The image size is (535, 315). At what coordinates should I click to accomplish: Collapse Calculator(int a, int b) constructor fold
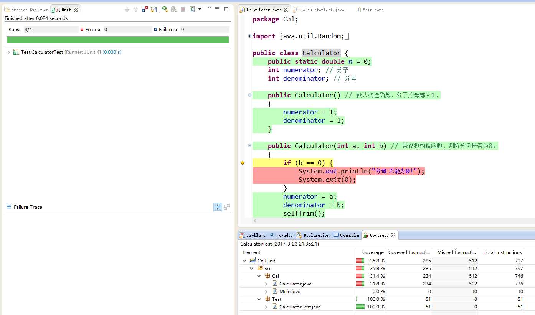249,146
